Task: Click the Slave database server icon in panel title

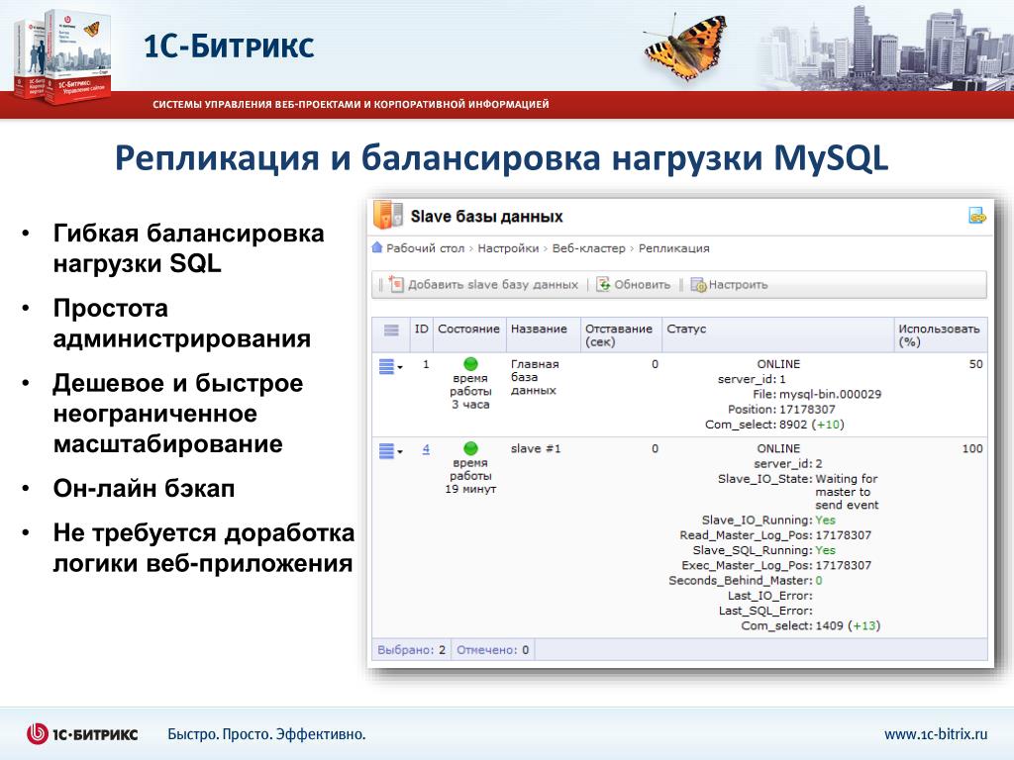Action: click(x=387, y=215)
